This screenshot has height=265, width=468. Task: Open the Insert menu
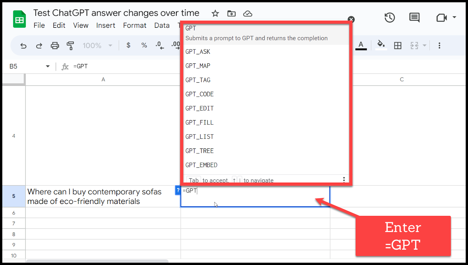[106, 25]
